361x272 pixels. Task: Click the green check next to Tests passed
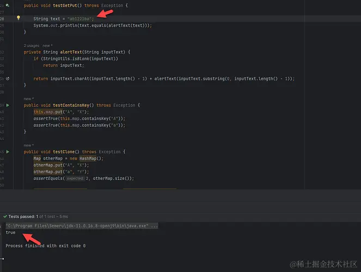coord(5,217)
